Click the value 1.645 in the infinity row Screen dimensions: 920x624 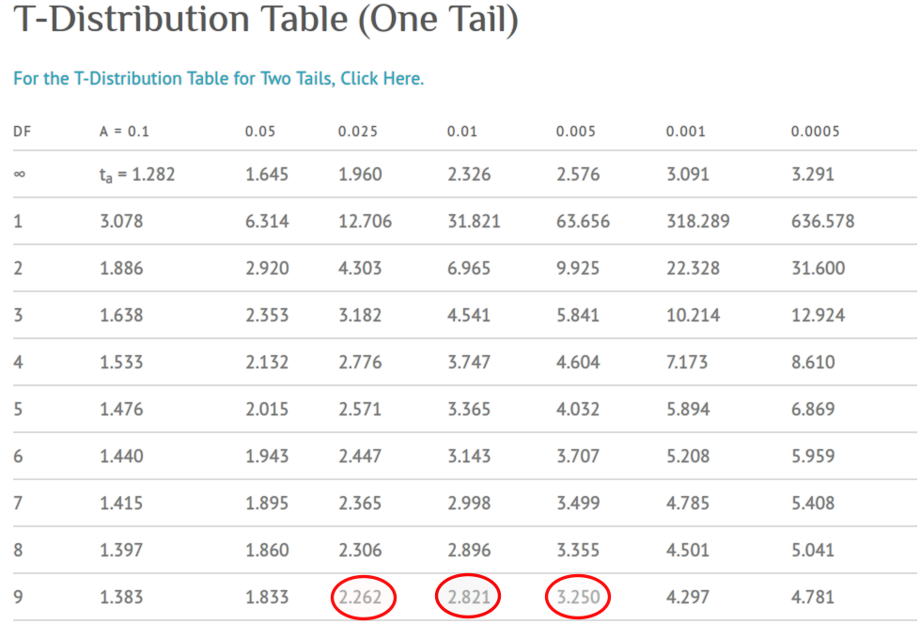[267, 175]
